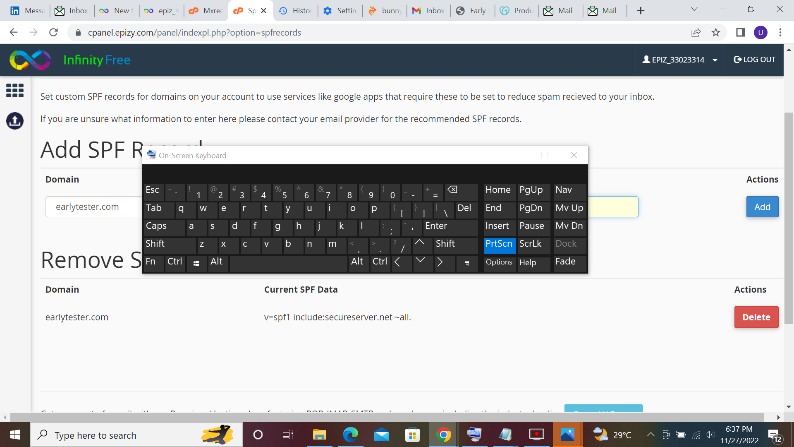Click the blue Add button

(762, 207)
